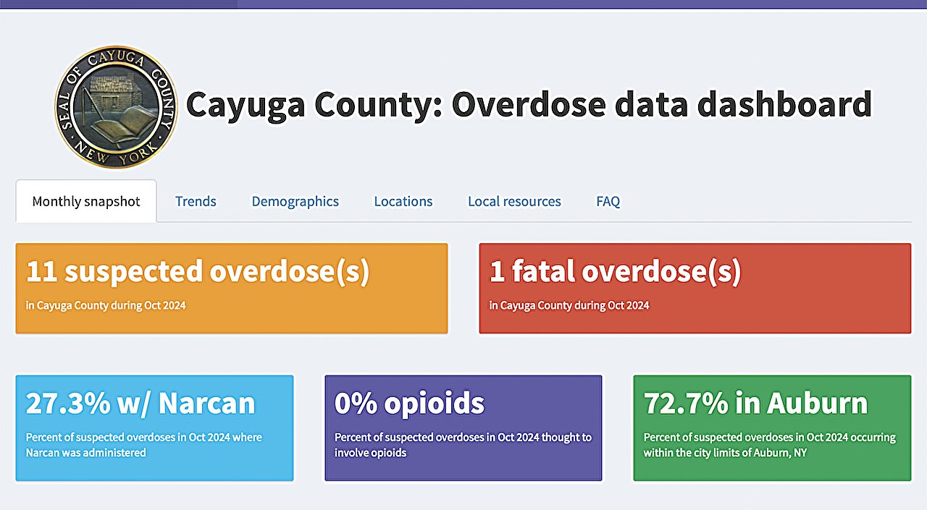Click the Overdose data dashboard title
Viewport: 927px width, 510px height.
[529, 105]
